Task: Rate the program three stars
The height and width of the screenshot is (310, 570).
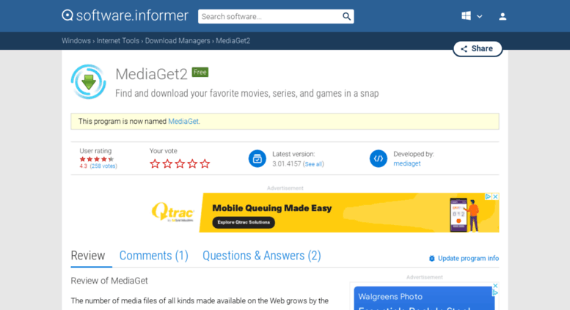Action: tap(180, 163)
